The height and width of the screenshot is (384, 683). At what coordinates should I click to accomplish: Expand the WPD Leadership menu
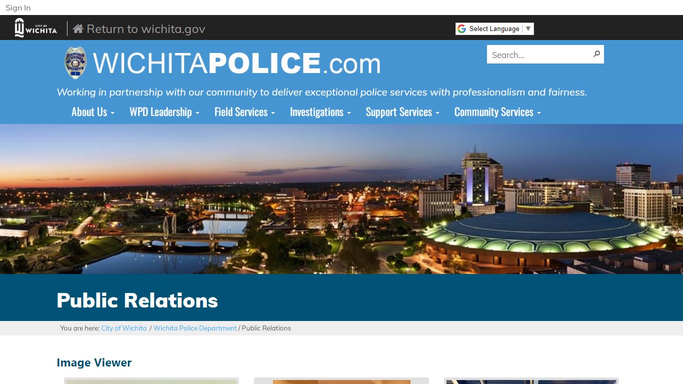click(x=164, y=112)
